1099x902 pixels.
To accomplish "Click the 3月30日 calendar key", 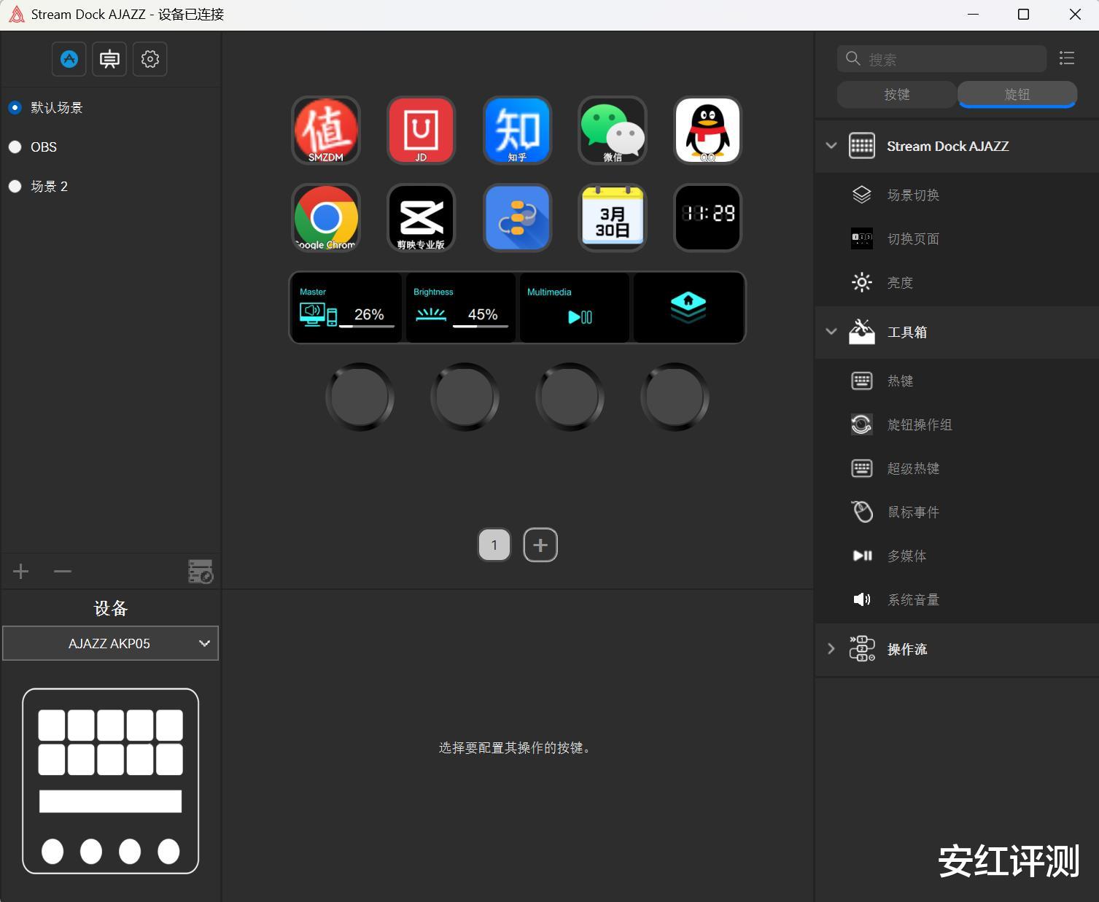I will pyautogui.click(x=613, y=218).
